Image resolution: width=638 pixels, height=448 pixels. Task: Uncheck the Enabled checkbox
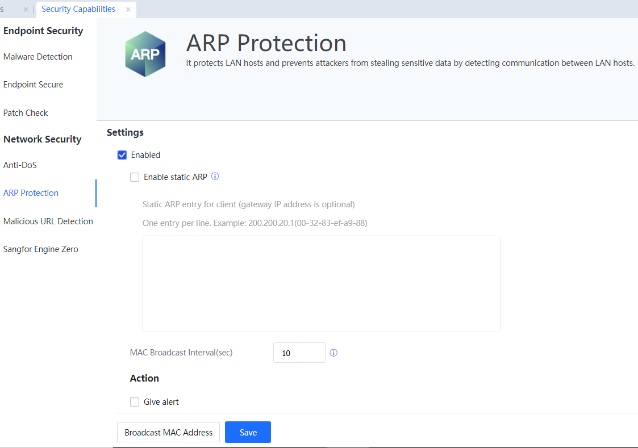pyautogui.click(x=122, y=155)
